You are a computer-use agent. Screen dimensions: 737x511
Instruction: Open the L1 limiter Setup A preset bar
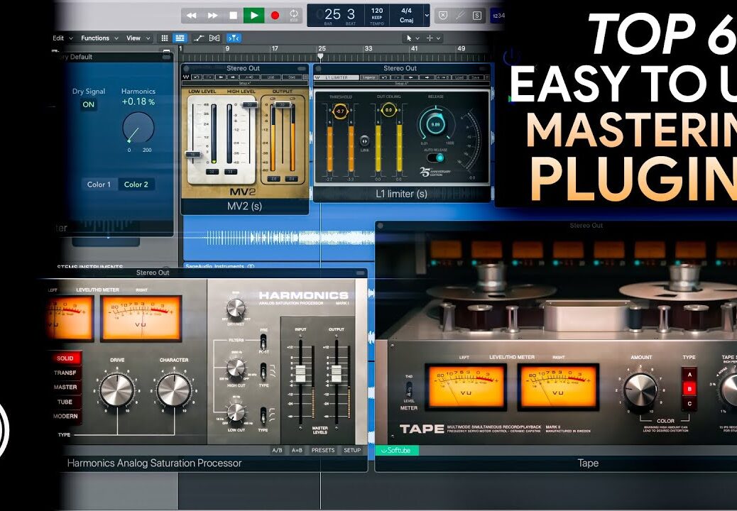point(401,83)
